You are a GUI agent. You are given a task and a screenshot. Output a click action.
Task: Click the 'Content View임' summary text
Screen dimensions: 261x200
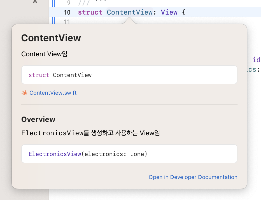coord(44,54)
